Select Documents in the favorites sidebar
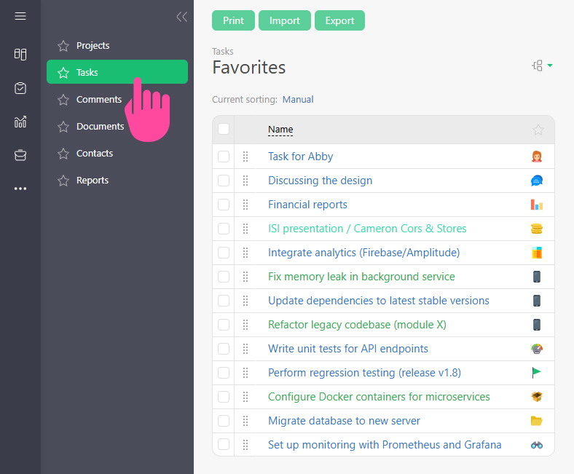This screenshot has height=474, width=574. tap(100, 127)
